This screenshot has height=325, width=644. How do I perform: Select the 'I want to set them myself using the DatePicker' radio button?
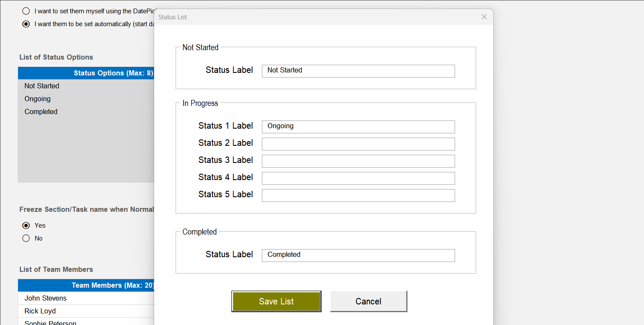(x=26, y=11)
